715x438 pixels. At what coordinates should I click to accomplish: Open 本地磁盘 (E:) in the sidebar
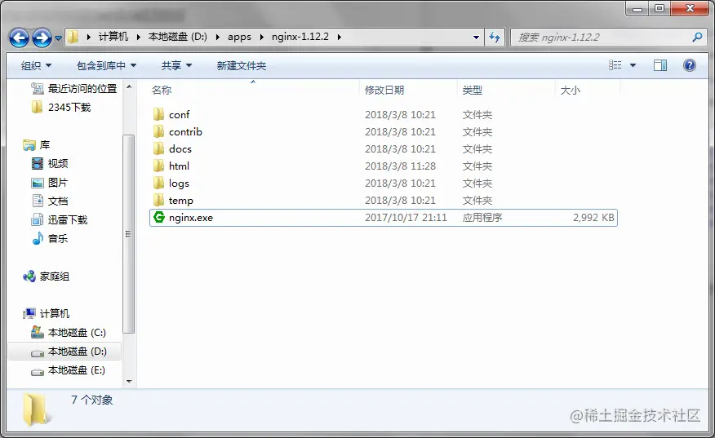coord(77,370)
